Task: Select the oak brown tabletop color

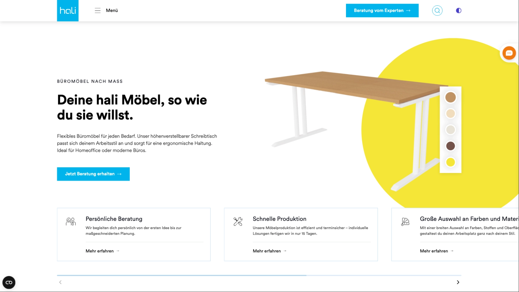Action: coord(450,97)
